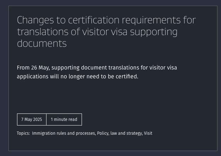Click the "7 May 2025" date box

point(32,119)
